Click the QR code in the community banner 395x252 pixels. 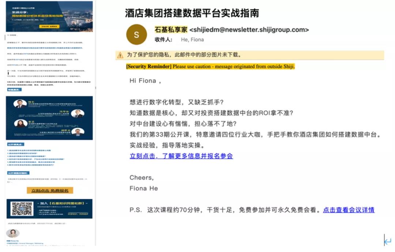22,208
